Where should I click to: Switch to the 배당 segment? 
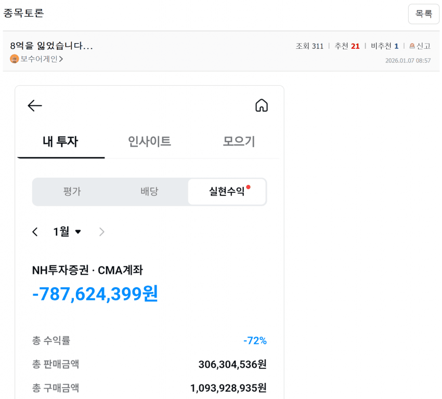click(x=149, y=192)
